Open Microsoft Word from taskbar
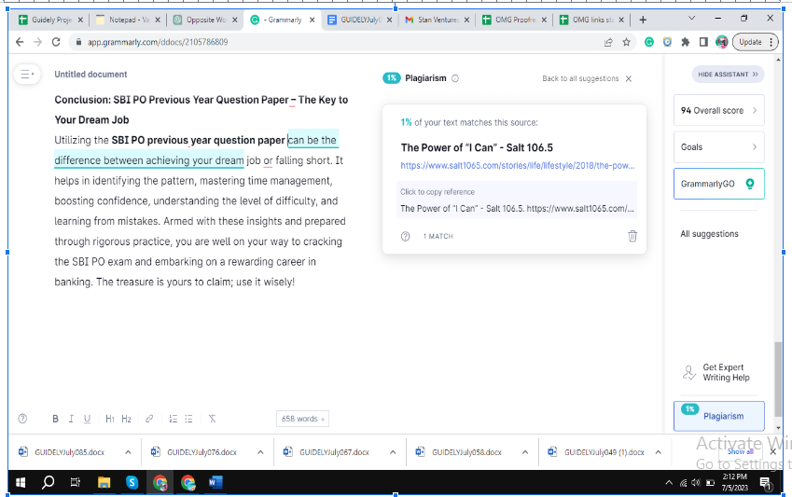This screenshot has width=792, height=497. 215,483
